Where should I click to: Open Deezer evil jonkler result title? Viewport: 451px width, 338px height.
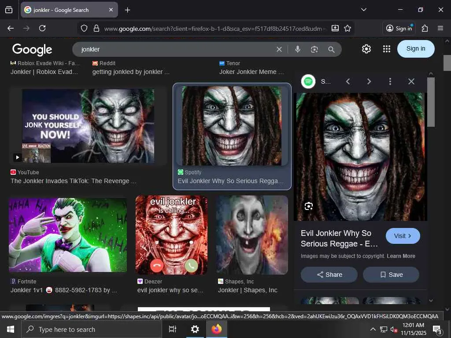(x=170, y=290)
